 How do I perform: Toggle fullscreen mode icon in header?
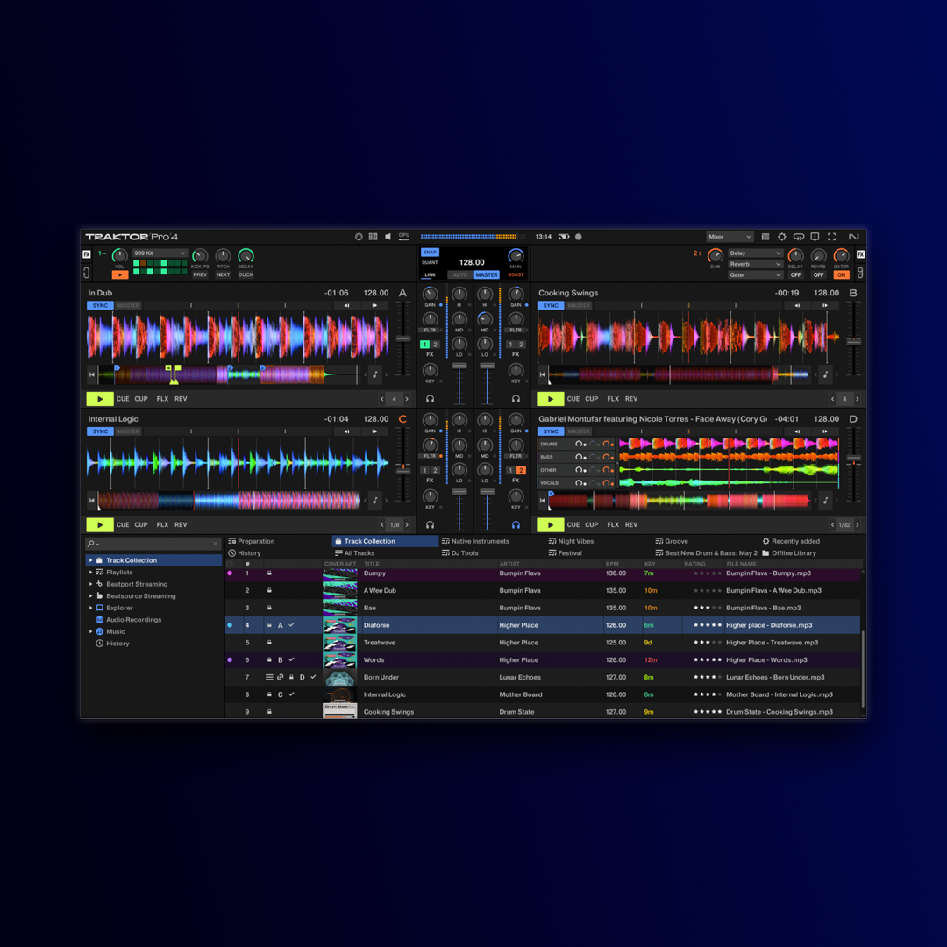831,237
